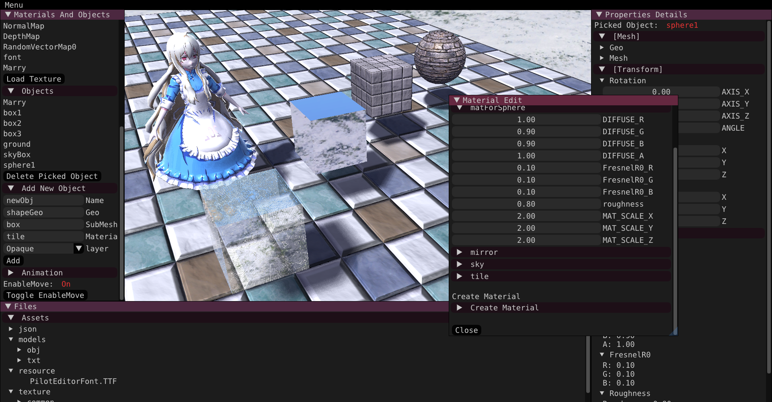Screen dimensions: 772x402
Task: Adjust the MAT_SCALE_Z slider value
Action: coord(526,240)
